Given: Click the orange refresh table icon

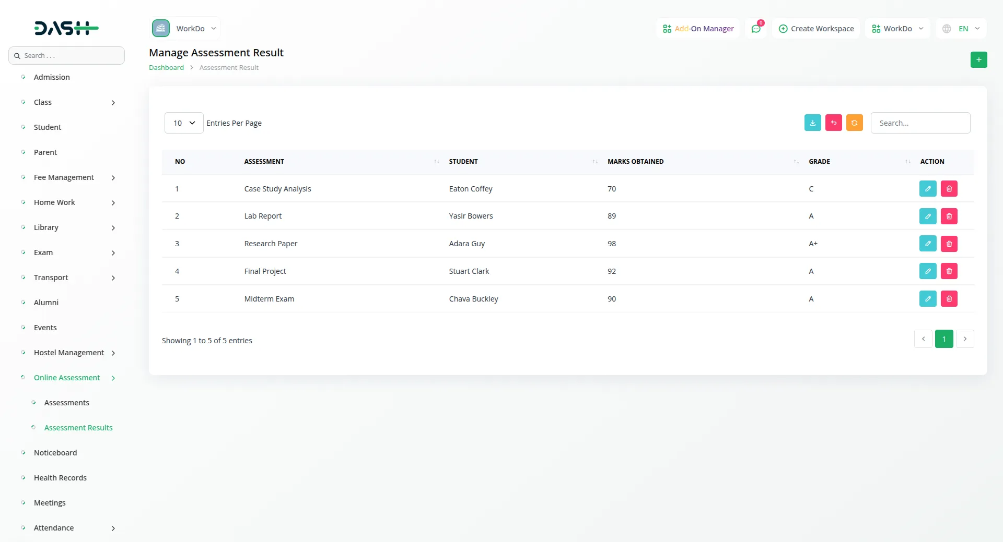Looking at the screenshot, I should pyautogui.click(x=855, y=123).
